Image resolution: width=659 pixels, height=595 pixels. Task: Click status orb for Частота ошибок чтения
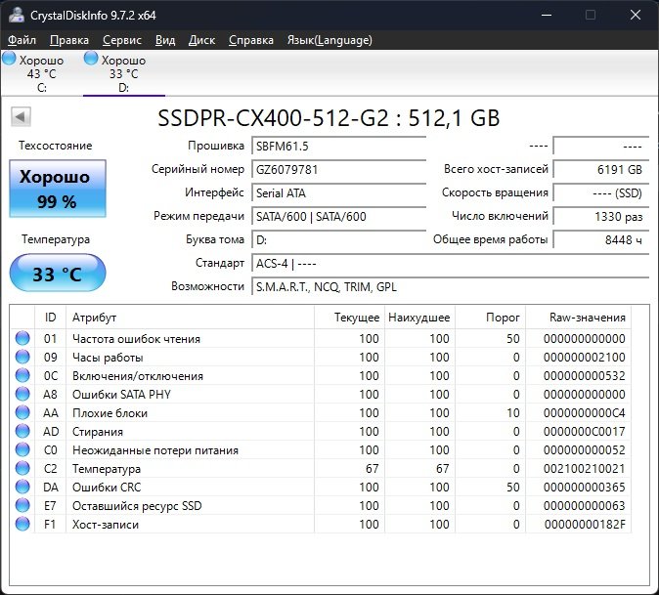click(22, 339)
